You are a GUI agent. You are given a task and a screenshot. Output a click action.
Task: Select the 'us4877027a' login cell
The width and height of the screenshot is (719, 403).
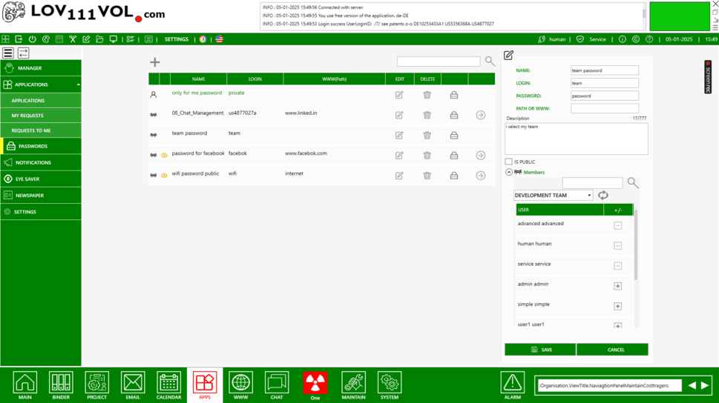[x=242, y=113]
